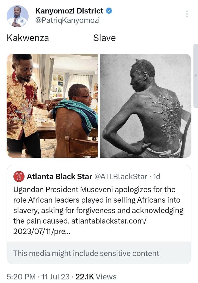Image resolution: width=198 pixels, height=283 pixels.
Task: Open the 5:20 PM tweet timestamp
Action: [21, 277]
